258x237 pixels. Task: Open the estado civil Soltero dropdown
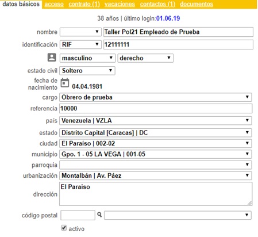[87, 71]
